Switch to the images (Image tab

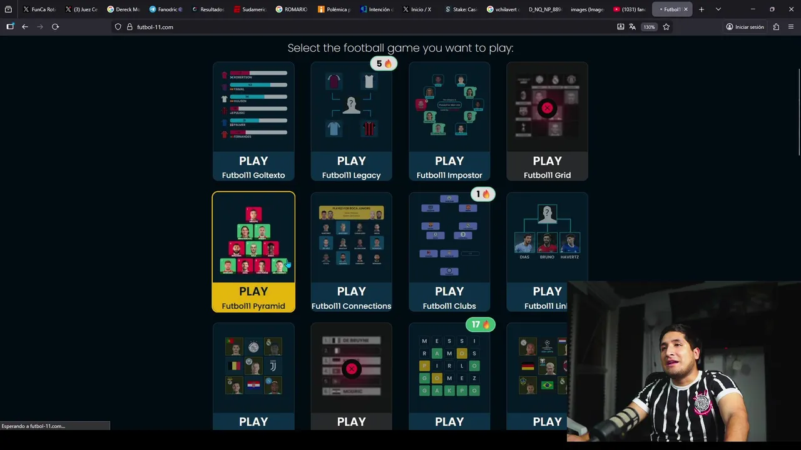586,9
